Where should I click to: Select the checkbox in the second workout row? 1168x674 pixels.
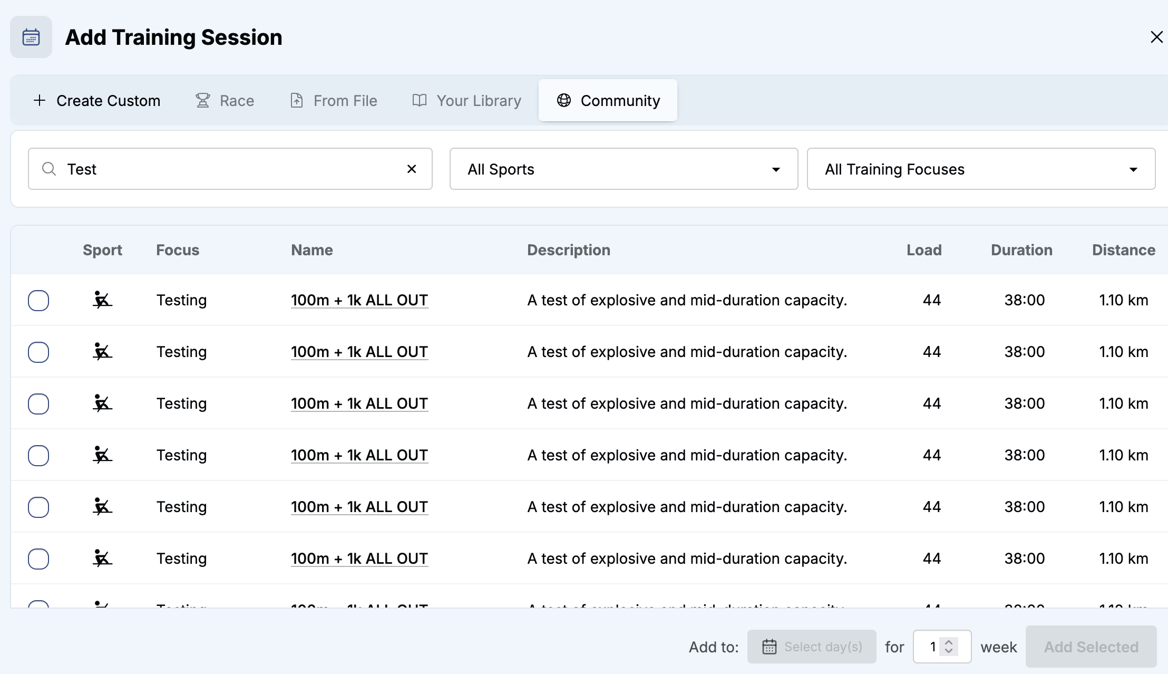pyautogui.click(x=38, y=352)
